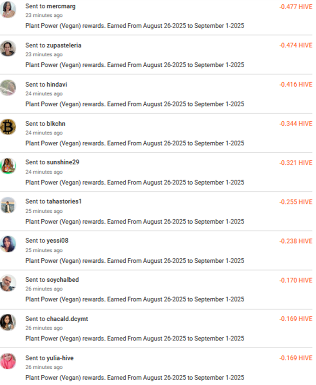The image size is (316, 385).
Task: Click yessi08's profile picture
Action: [8, 244]
